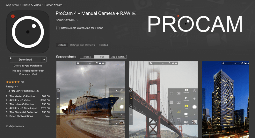Click white shutter button in bridge screenshot
Image resolution: width=255 pixels, height=138 pixels.
(x=194, y=107)
